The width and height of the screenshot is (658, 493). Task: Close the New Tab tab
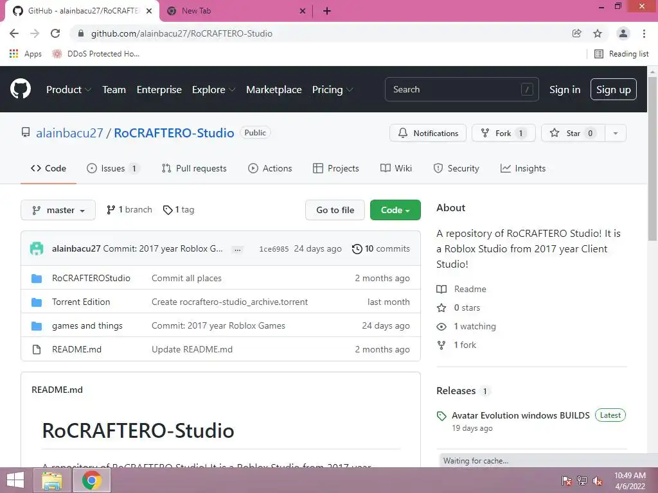pyautogui.click(x=303, y=11)
